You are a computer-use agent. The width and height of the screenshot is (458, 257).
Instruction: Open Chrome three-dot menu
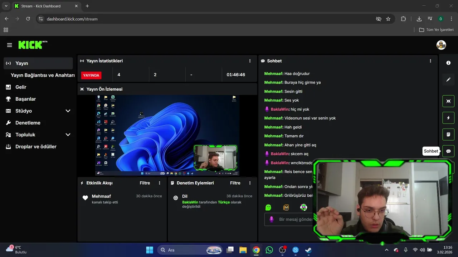[x=451, y=19]
